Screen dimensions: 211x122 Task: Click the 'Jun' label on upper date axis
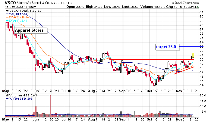pyautogui.click(x=36, y=91)
